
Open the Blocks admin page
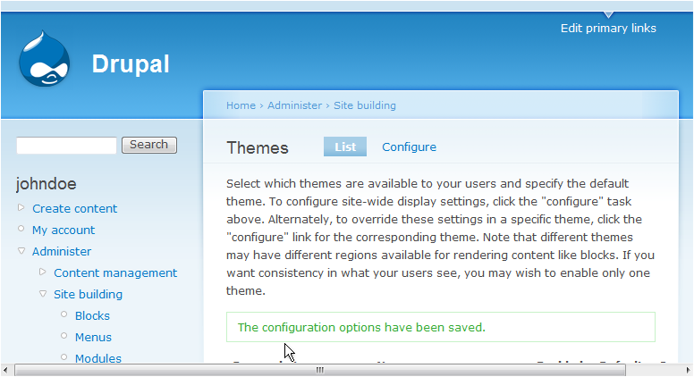(x=92, y=316)
